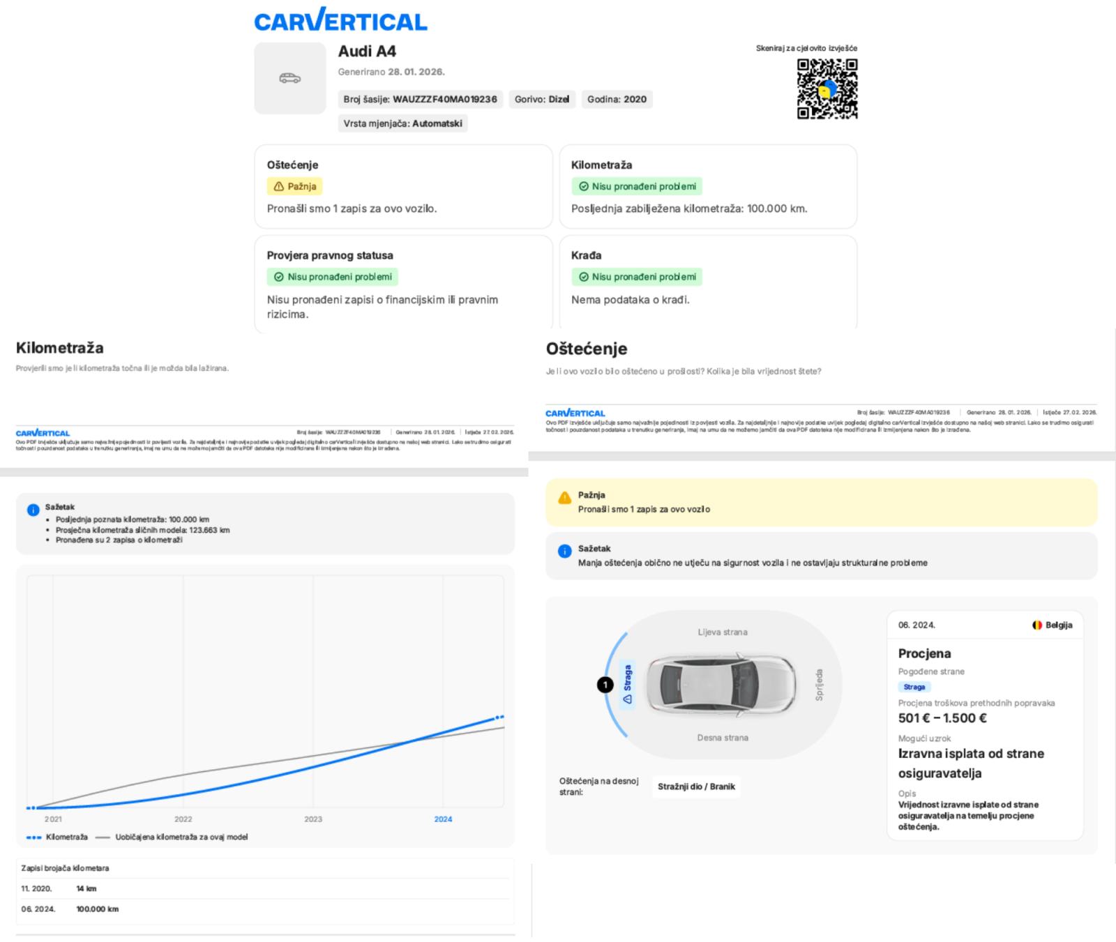Click the 2024 label on chart axis
Screen dimensions: 1116x942
tap(443, 819)
